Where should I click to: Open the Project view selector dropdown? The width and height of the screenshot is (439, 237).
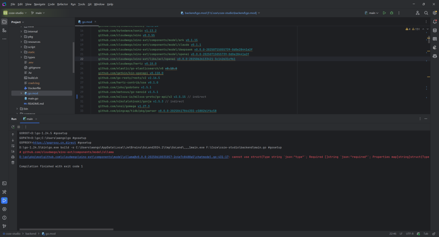click(x=17, y=22)
